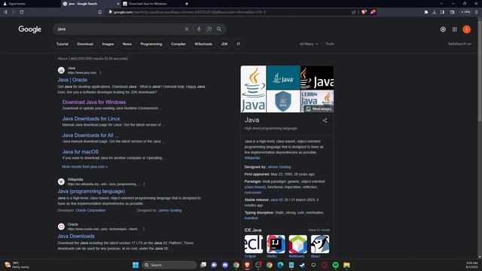
Task: Start voice search with the microphone icon
Action: coord(199,29)
